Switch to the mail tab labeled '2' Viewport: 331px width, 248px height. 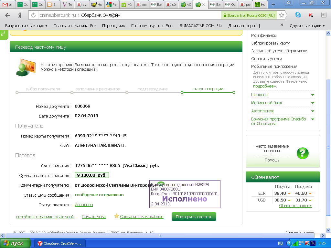pyautogui.click(x=53, y=5)
